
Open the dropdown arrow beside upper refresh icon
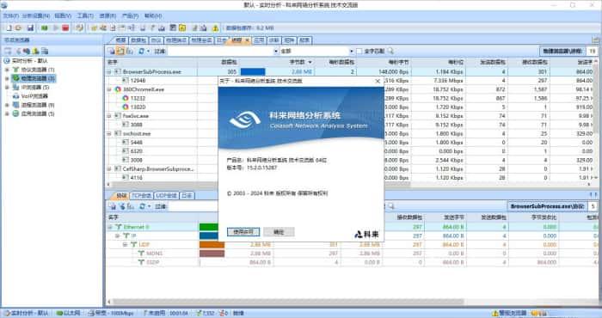pyautogui.click(x=148, y=51)
